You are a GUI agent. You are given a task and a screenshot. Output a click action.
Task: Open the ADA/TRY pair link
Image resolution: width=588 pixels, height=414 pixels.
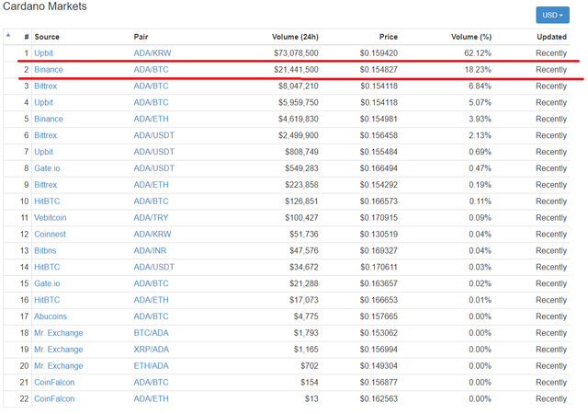[x=151, y=218]
